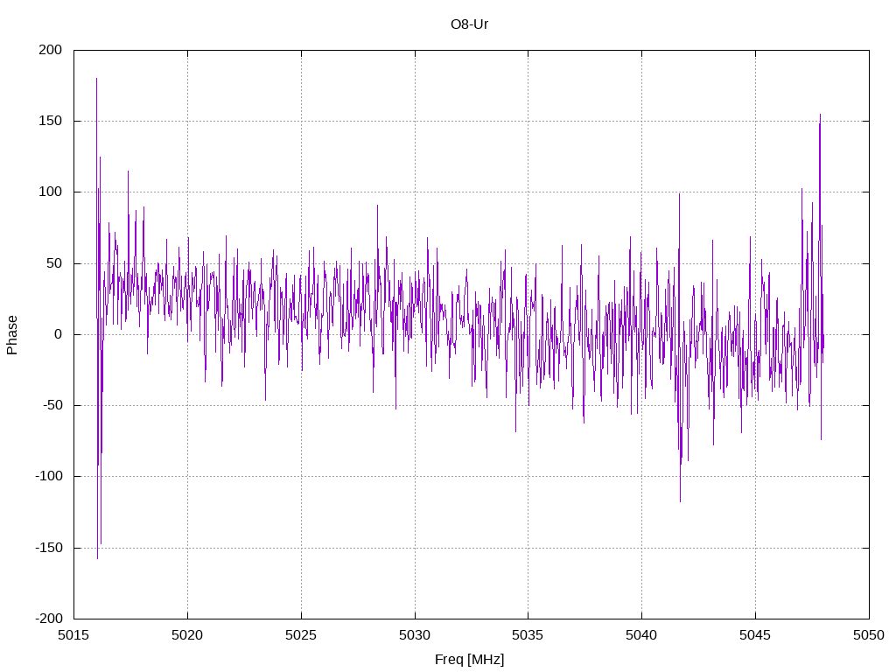
Task: Click the 5030 x-axis tick label
Action: pyautogui.click(x=415, y=635)
